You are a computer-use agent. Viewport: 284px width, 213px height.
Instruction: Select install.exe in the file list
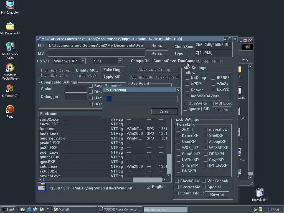point(49,133)
